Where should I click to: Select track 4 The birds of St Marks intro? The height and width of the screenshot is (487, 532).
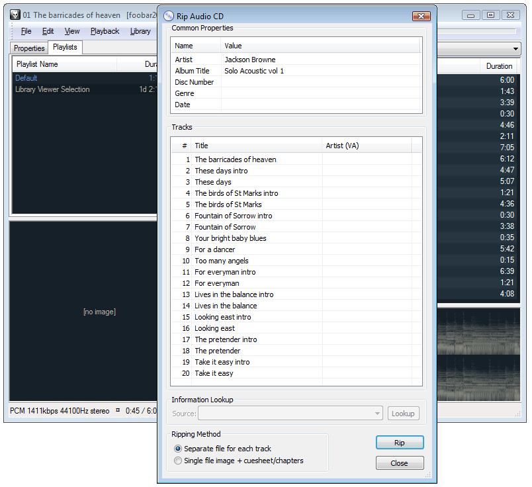point(296,193)
